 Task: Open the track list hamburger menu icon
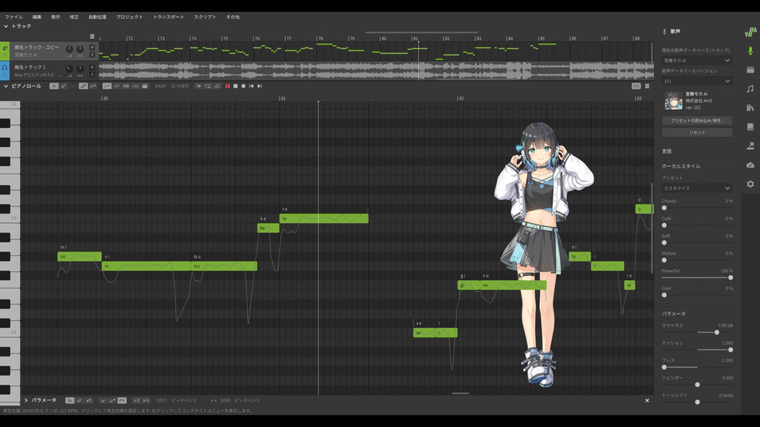click(92, 36)
